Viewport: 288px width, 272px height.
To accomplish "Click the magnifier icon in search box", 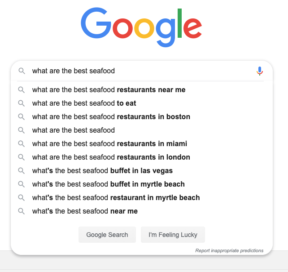I will pos(22,71).
